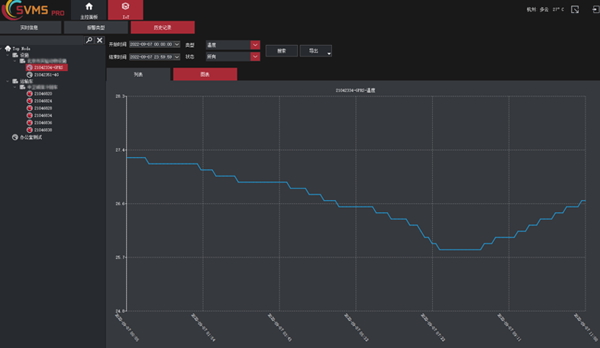The width and height of the screenshot is (600, 348).
Task: Collapse the 运输车 group node
Action: 8,81
